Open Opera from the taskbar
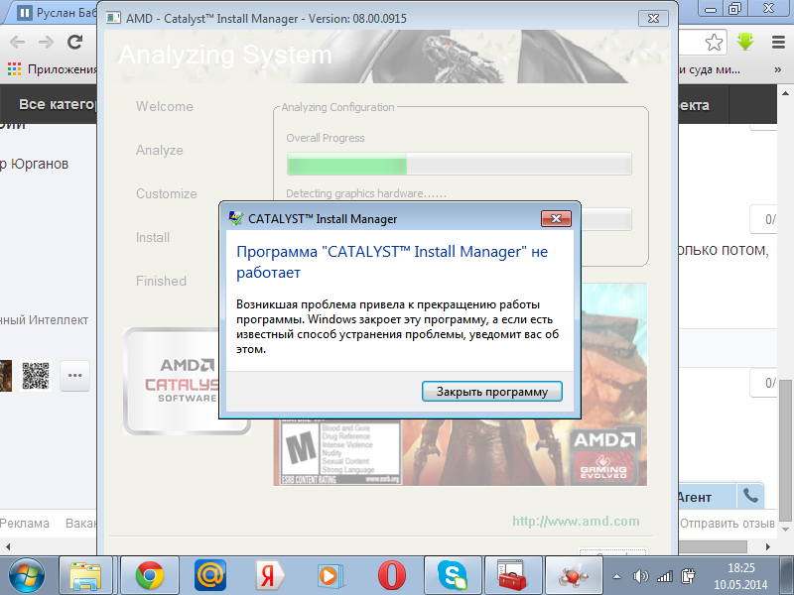Screen dimensions: 794x595 392,576
